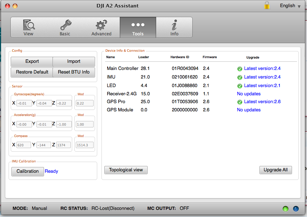The height and width of the screenshot is (217, 307).
Task: Click Compass Mod field 1514.3
Action: pyautogui.click(x=85, y=145)
